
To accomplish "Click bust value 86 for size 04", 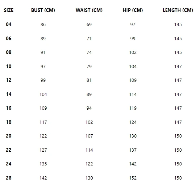I will point(43,25).
